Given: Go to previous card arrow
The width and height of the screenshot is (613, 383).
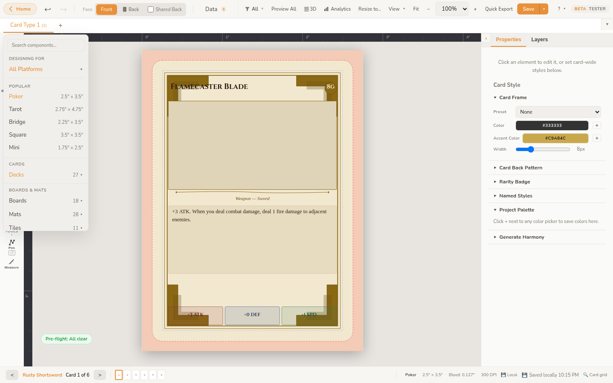Looking at the screenshot, I should point(12,375).
